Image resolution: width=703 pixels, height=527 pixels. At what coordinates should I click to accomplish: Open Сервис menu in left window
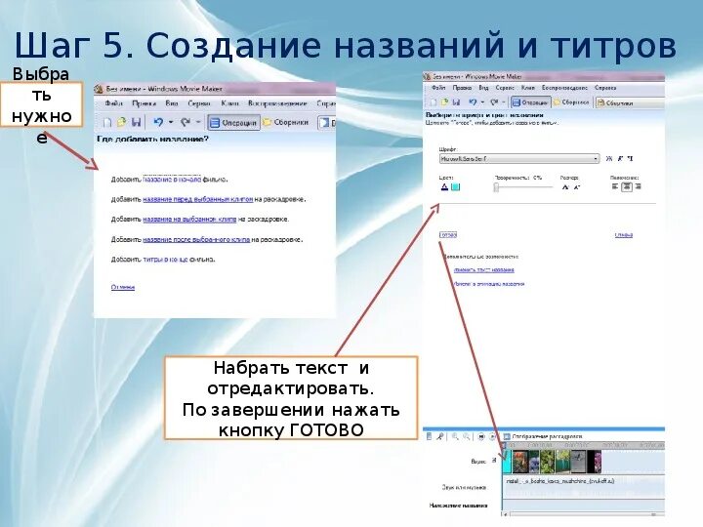199,103
